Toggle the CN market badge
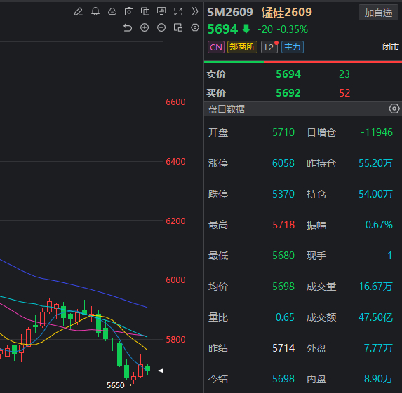The width and height of the screenshot is (402, 393). [216, 47]
